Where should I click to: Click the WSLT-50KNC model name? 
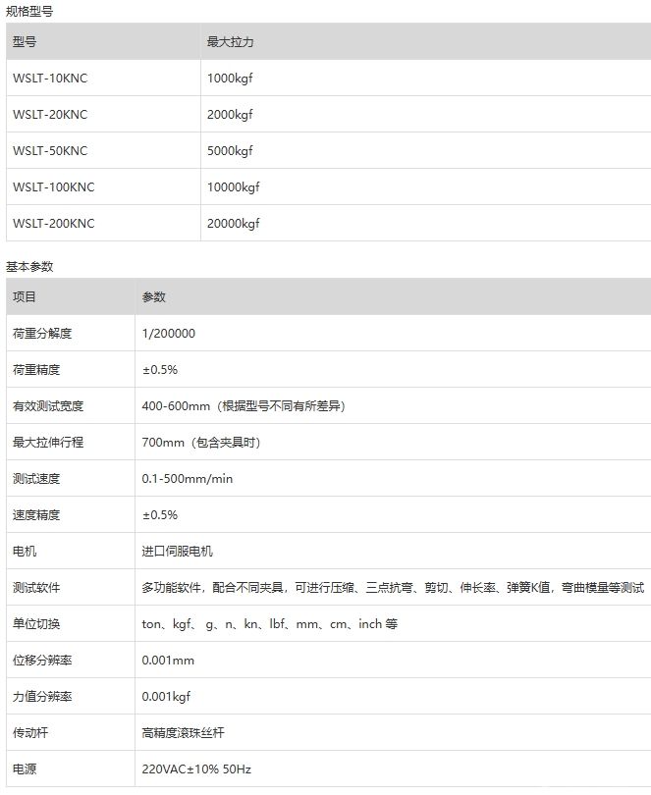click(x=50, y=151)
